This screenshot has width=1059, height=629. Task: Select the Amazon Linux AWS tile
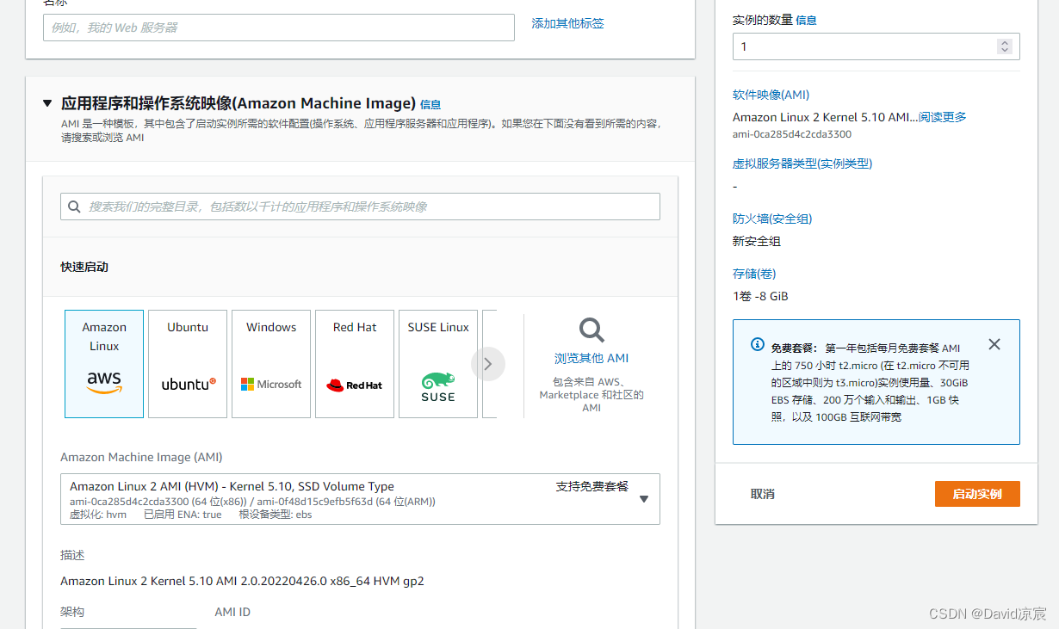coord(104,364)
